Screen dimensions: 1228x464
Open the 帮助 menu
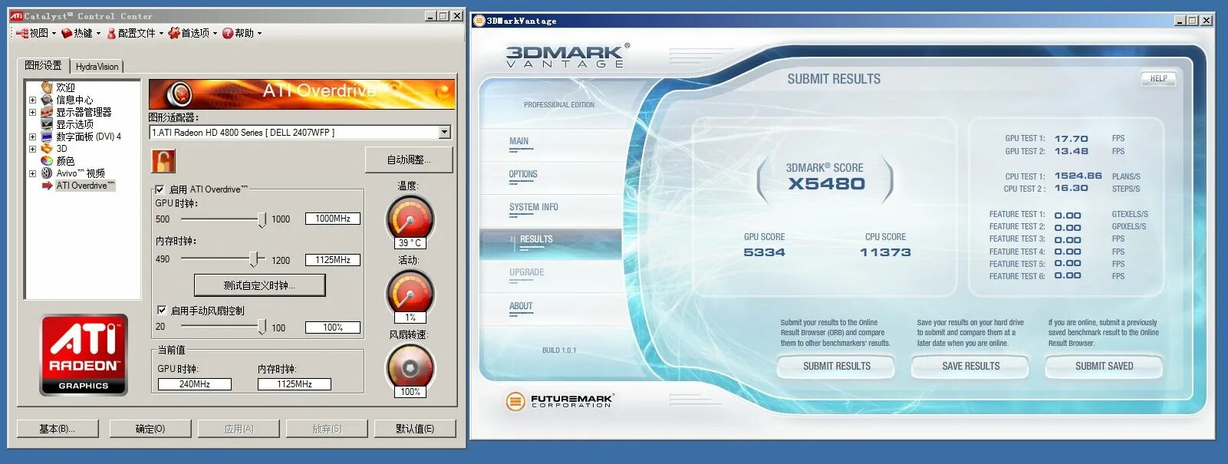coord(242,33)
